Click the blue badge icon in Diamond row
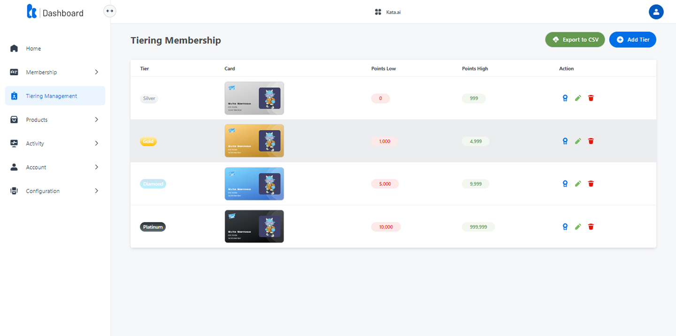676x336 pixels. click(x=565, y=184)
